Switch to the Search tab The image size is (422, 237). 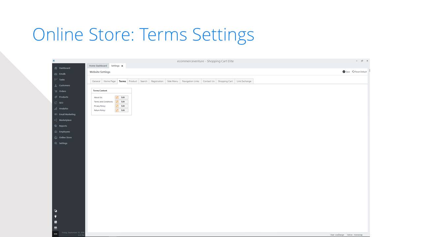pyautogui.click(x=144, y=81)
